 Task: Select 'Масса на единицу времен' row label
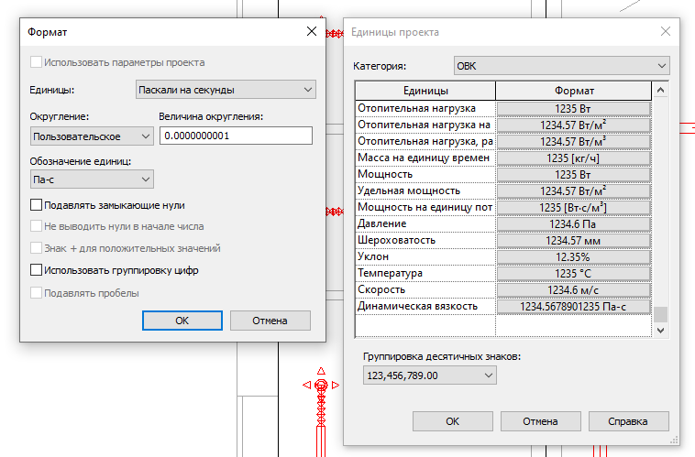point(424,158)
